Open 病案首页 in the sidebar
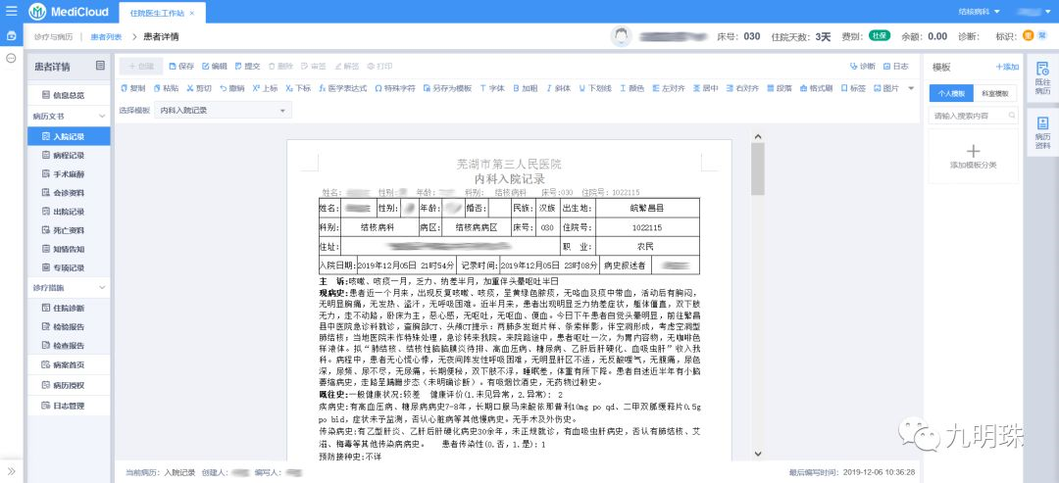Viewport: 1059px width, 483px height. coord(69,365)
